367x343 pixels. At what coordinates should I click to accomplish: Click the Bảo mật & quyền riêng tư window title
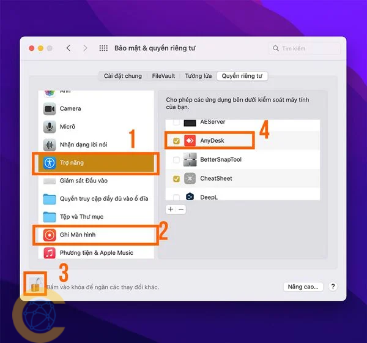pyautogui.click(x=155, y=48)
